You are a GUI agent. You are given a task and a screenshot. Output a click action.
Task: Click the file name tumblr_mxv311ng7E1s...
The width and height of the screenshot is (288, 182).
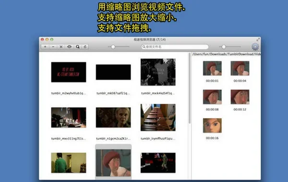click(x=69, y=138)
